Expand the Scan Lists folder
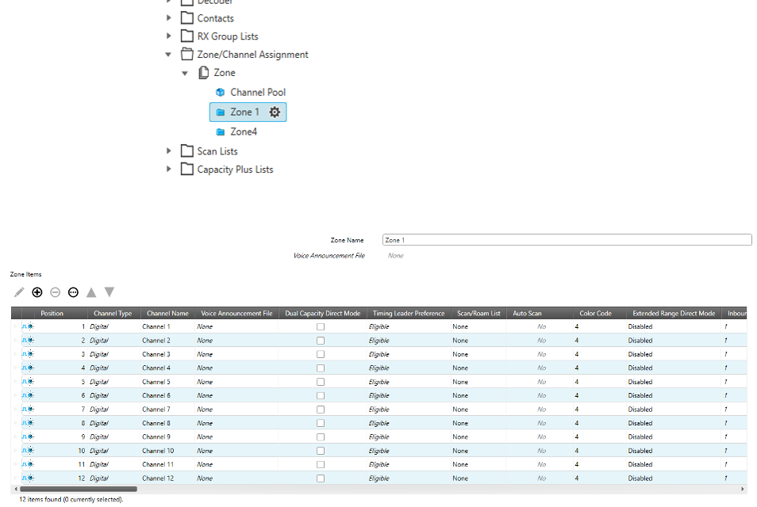 (x=168, y=151)
